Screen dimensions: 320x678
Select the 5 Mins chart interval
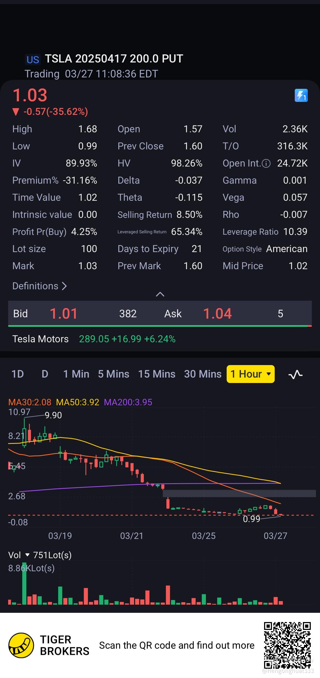coord(113,374)
